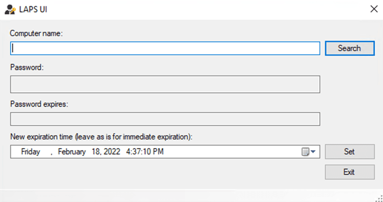The image size is (383, 202).
Task: Click the Exit button
Action: point(349,172)
